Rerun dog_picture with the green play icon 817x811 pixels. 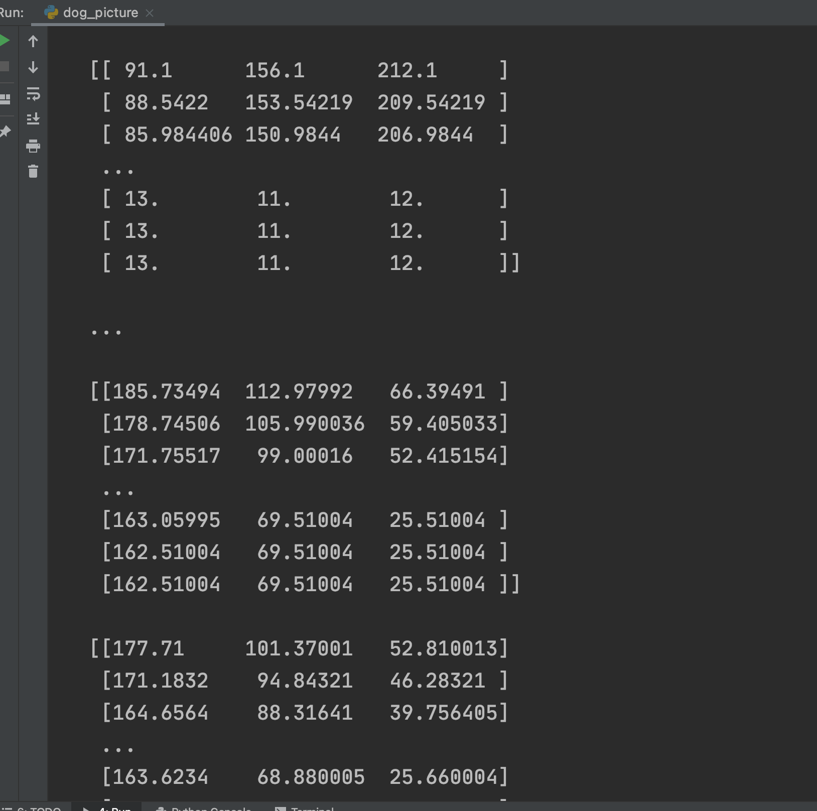click(4, 41)
